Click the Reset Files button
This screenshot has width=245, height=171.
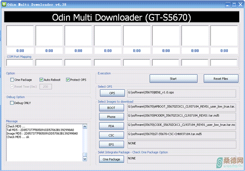coord(221,79)
